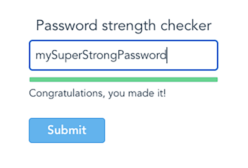Click the 'Password strength checker' heading
248x168 pixels.
coord(124,26)
